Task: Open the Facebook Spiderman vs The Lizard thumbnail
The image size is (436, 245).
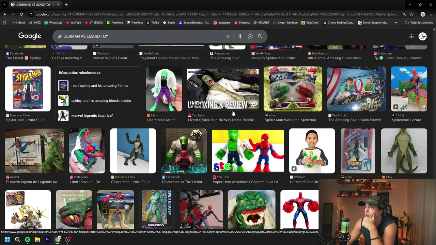Action: coord(184,151)
